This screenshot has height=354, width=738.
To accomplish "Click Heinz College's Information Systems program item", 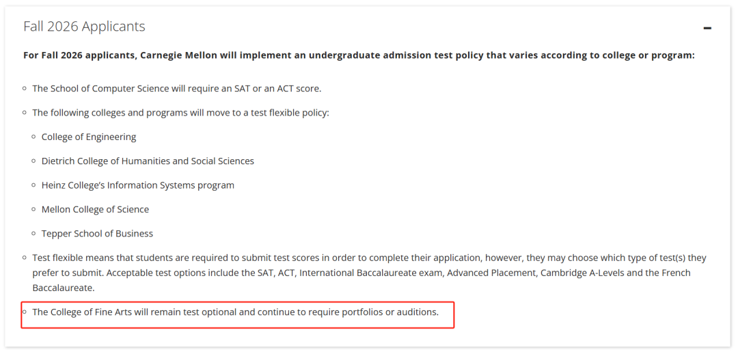I will tap(138, 185).
